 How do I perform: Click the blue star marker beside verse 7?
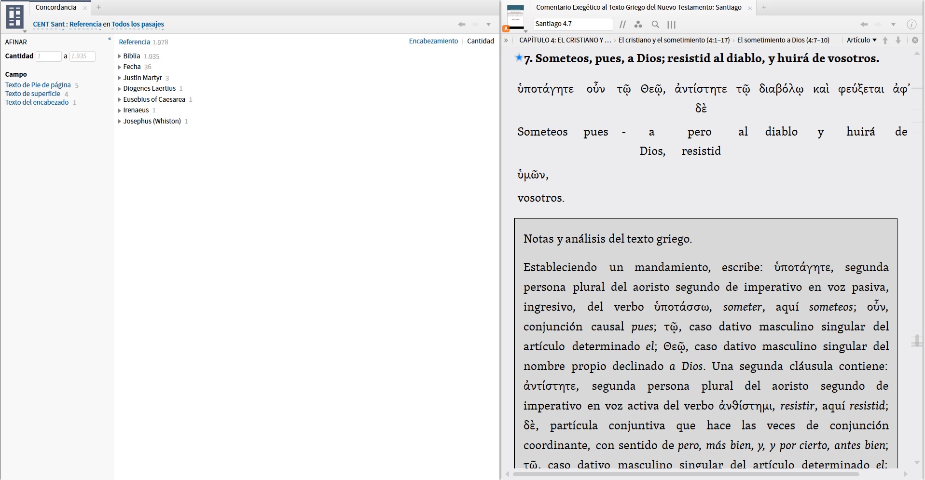[519, 57]
